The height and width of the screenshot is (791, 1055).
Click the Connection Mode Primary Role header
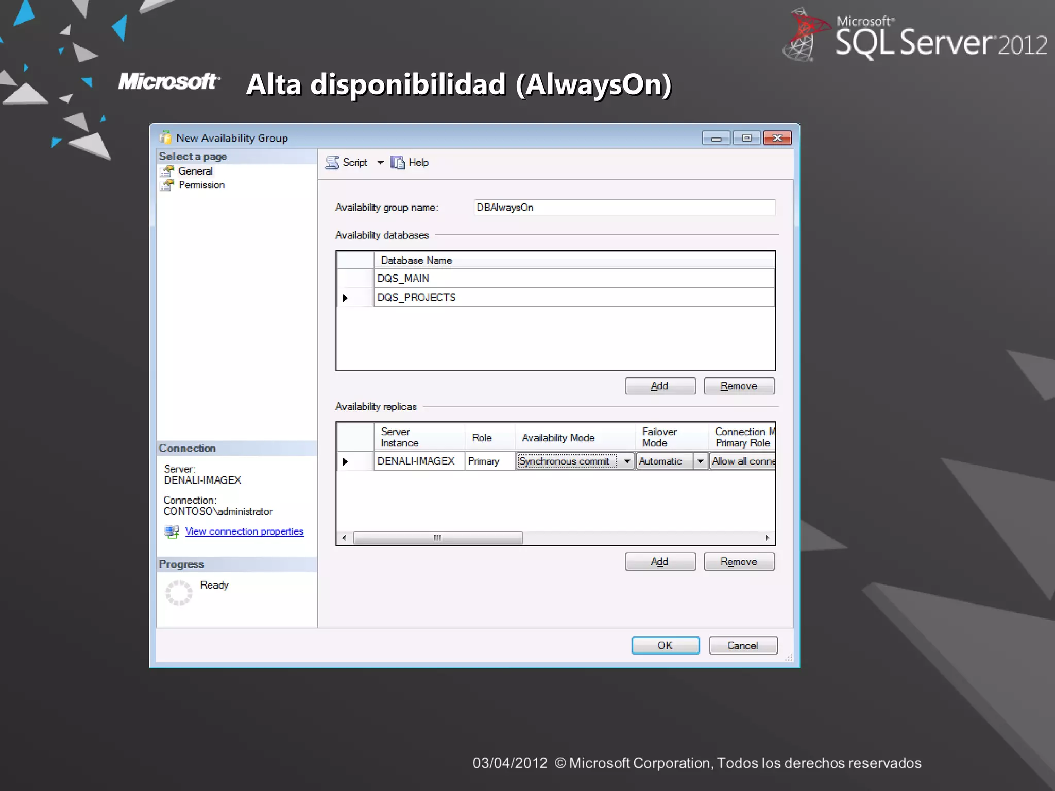pos(742,437)
